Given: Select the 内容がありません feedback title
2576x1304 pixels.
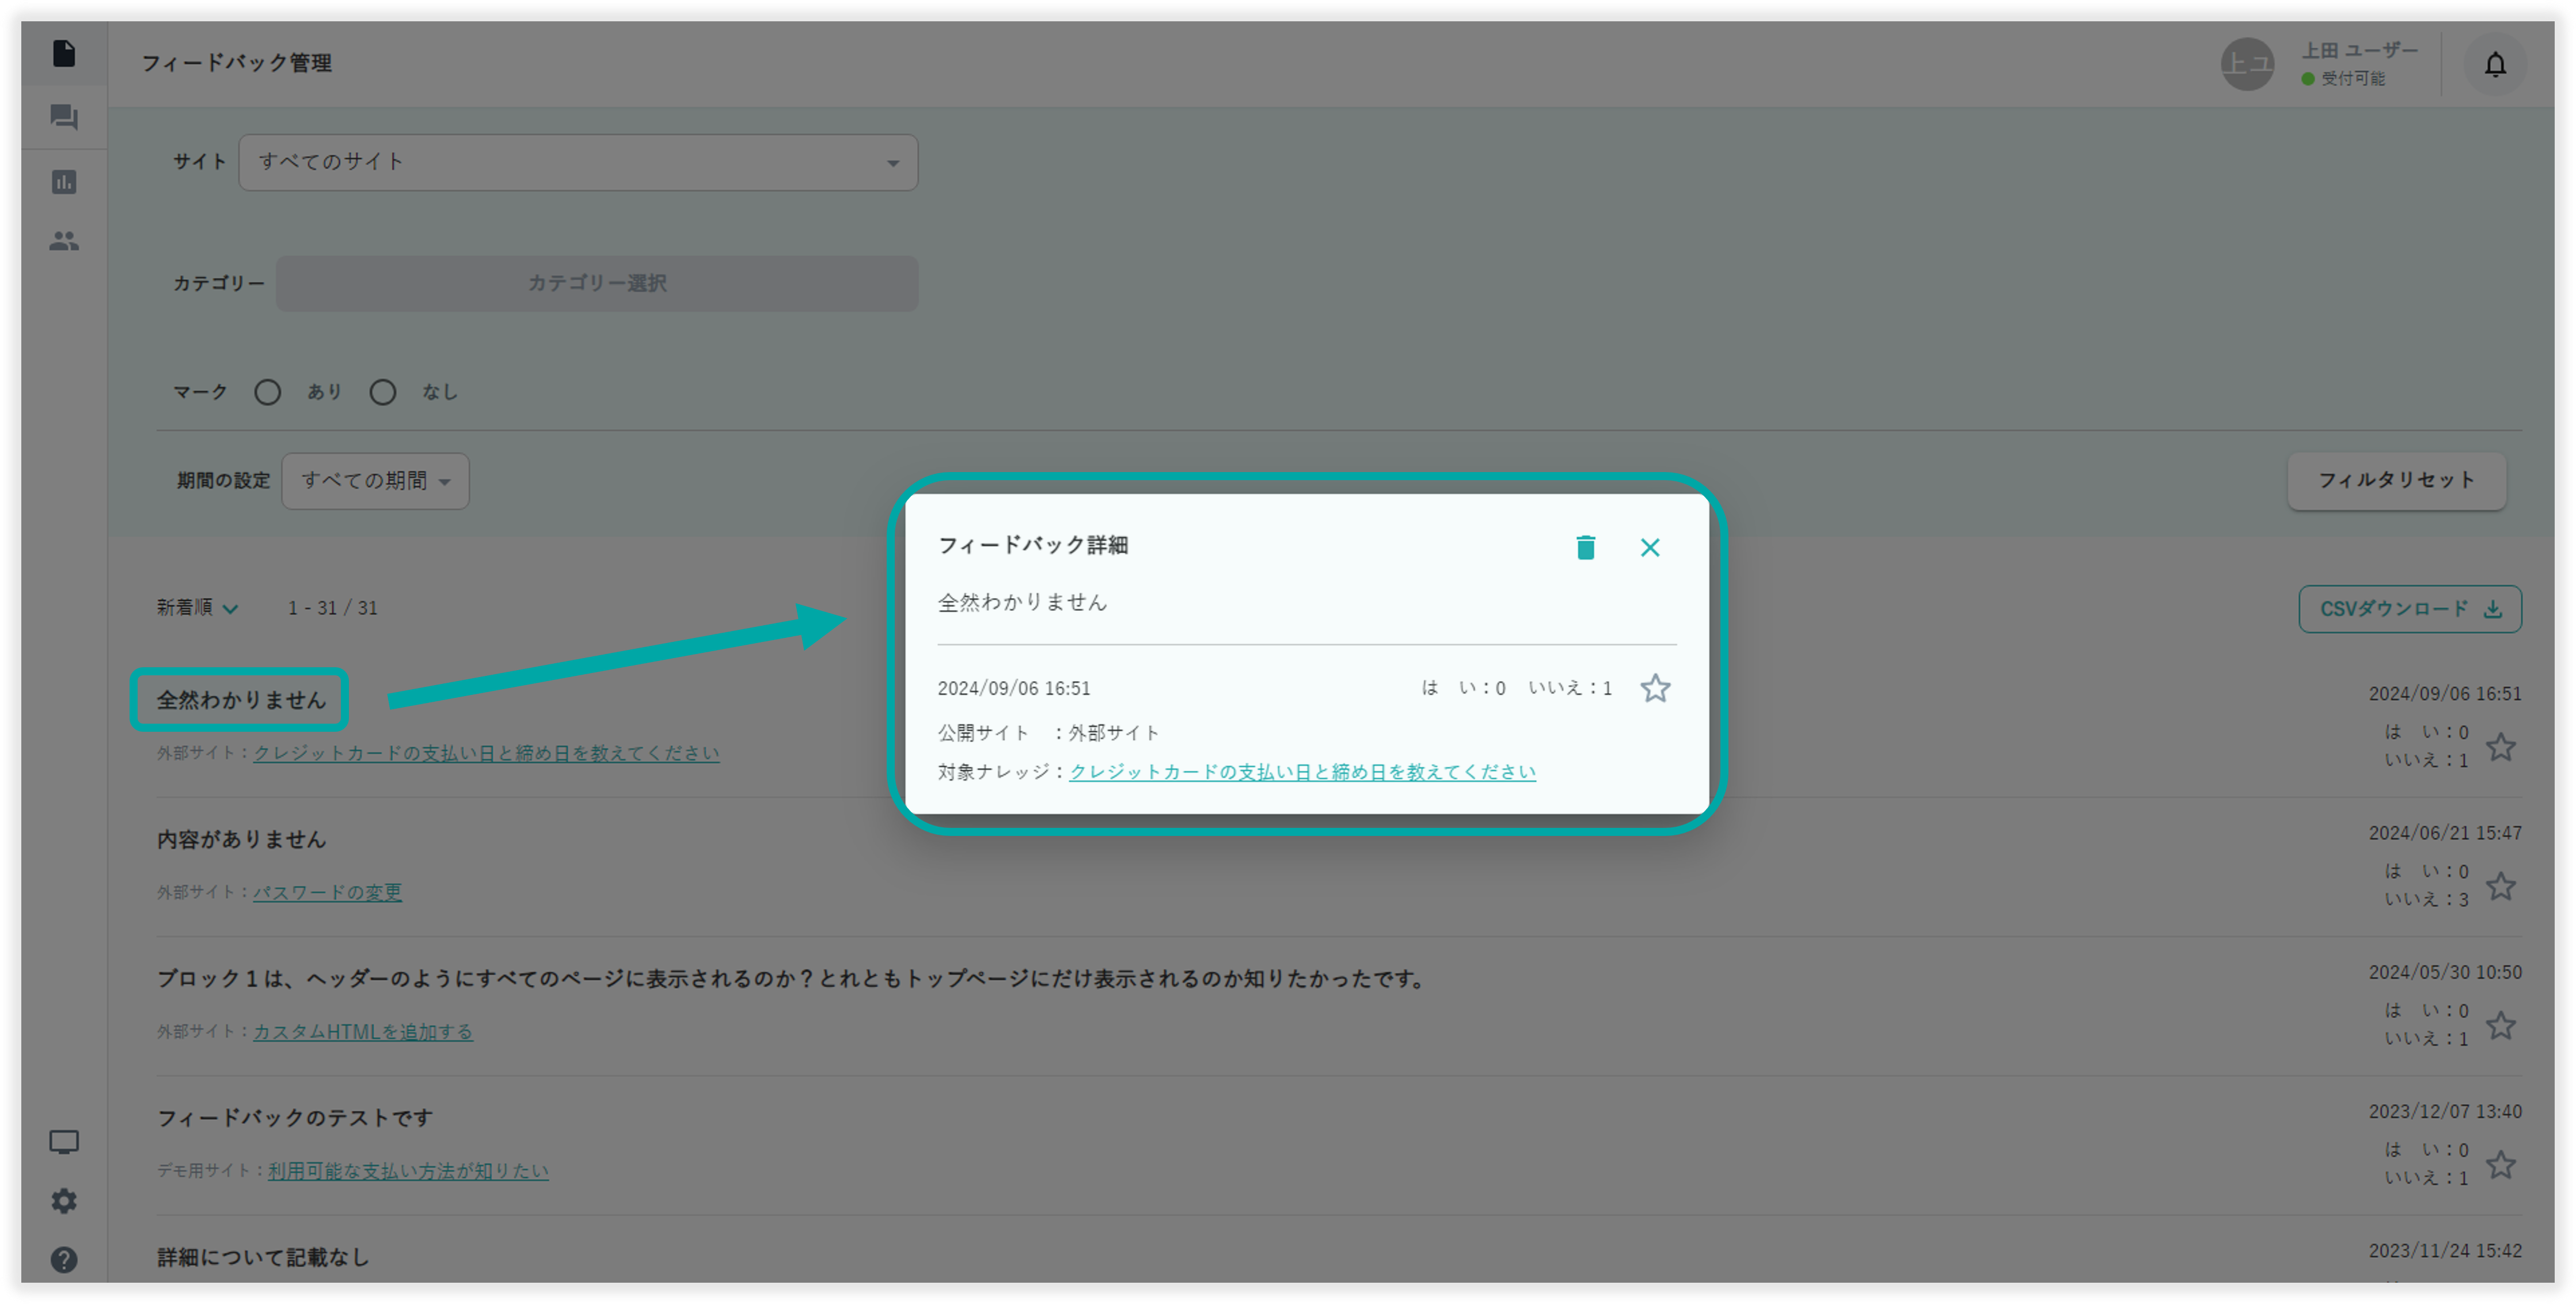Looking at the screenshot, I should (241, 839).
